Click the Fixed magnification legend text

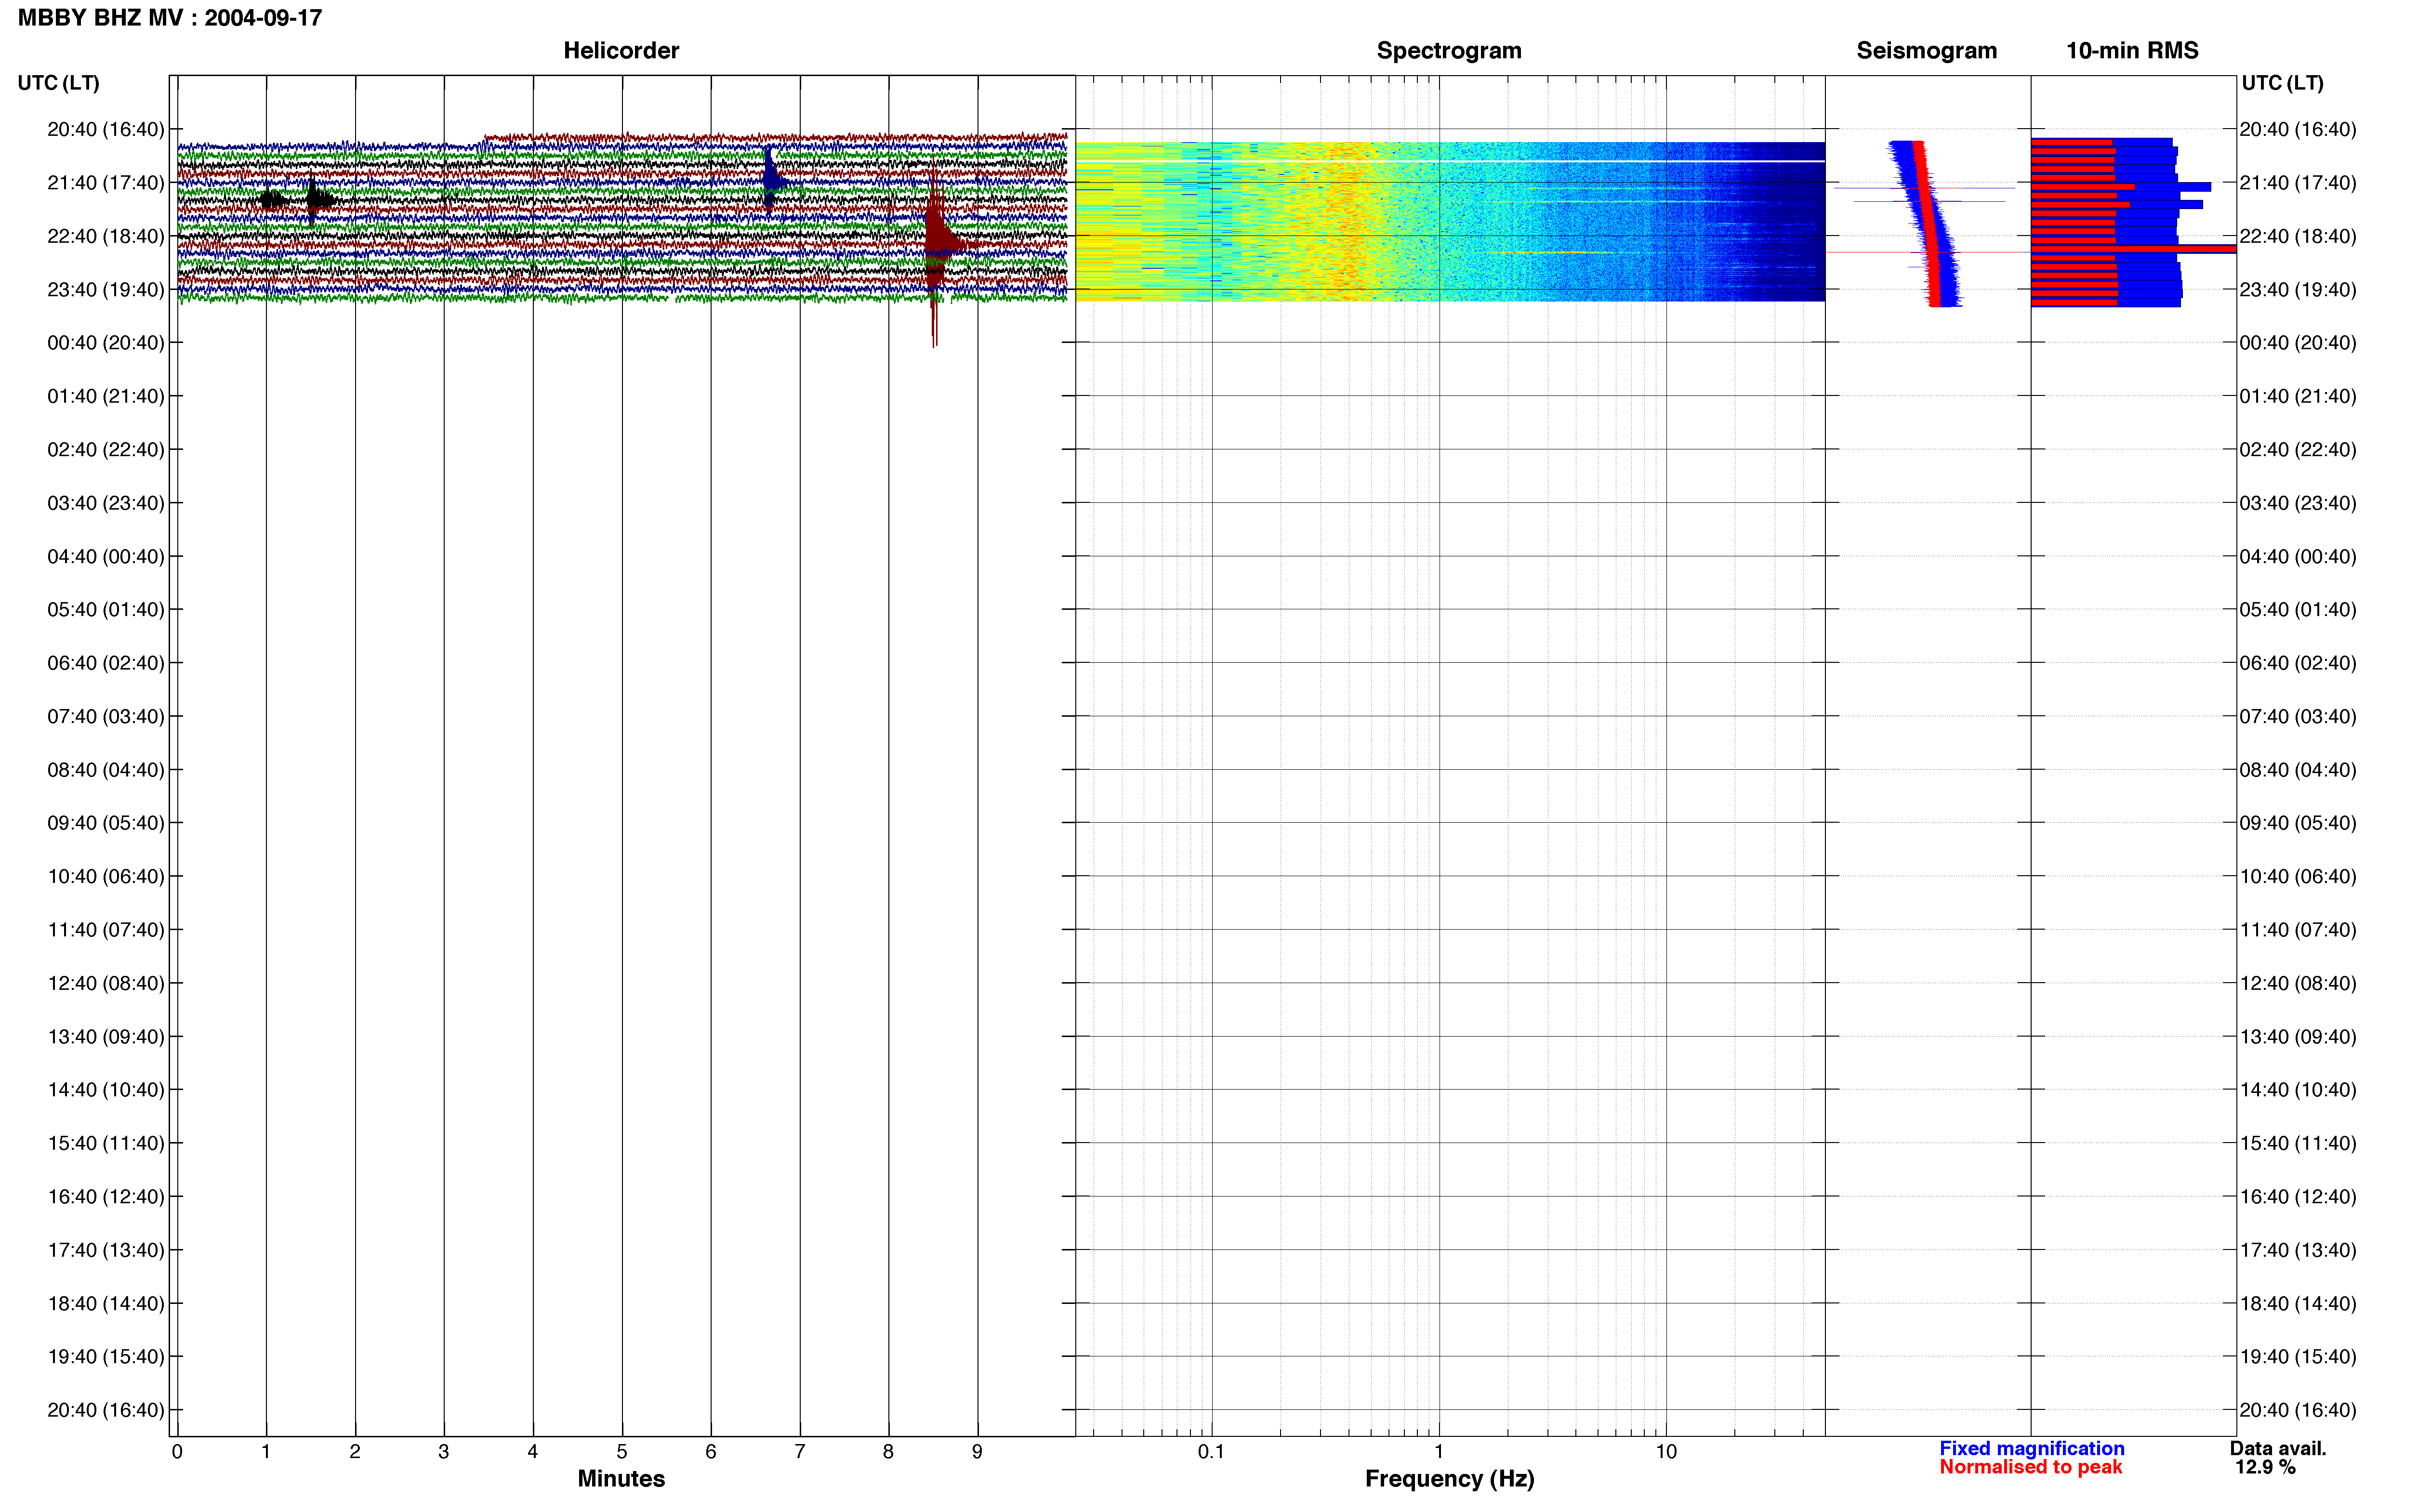pyautogui.click(x=2031, y=1448)
